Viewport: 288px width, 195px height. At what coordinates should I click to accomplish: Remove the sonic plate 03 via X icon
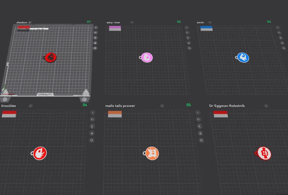tap(278, 27)
